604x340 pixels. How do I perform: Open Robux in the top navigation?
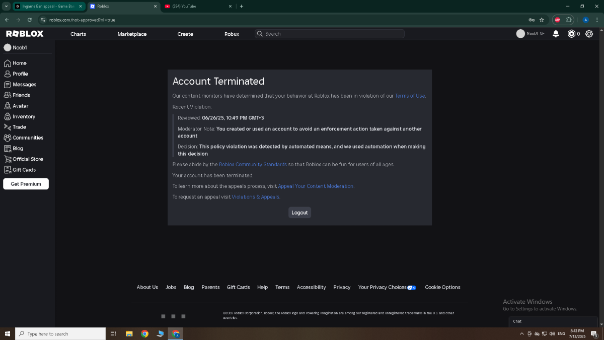pos(232,34)
